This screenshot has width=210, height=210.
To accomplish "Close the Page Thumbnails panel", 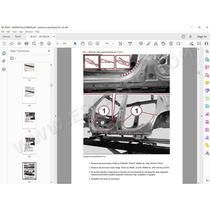I will pos(49,51).
